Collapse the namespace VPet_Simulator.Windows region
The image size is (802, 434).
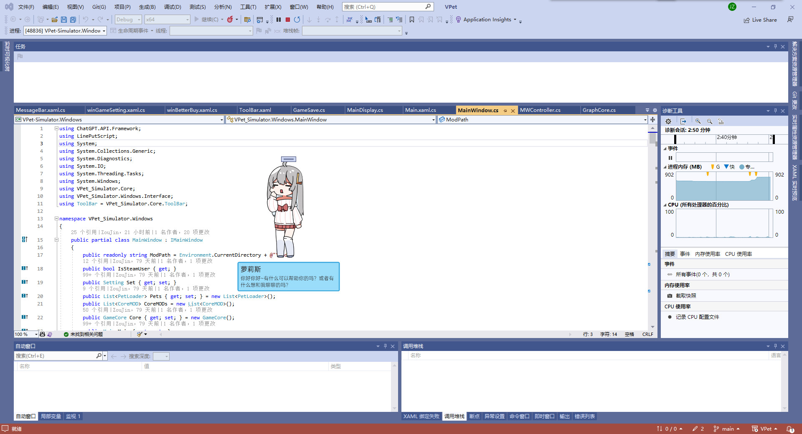56,218
